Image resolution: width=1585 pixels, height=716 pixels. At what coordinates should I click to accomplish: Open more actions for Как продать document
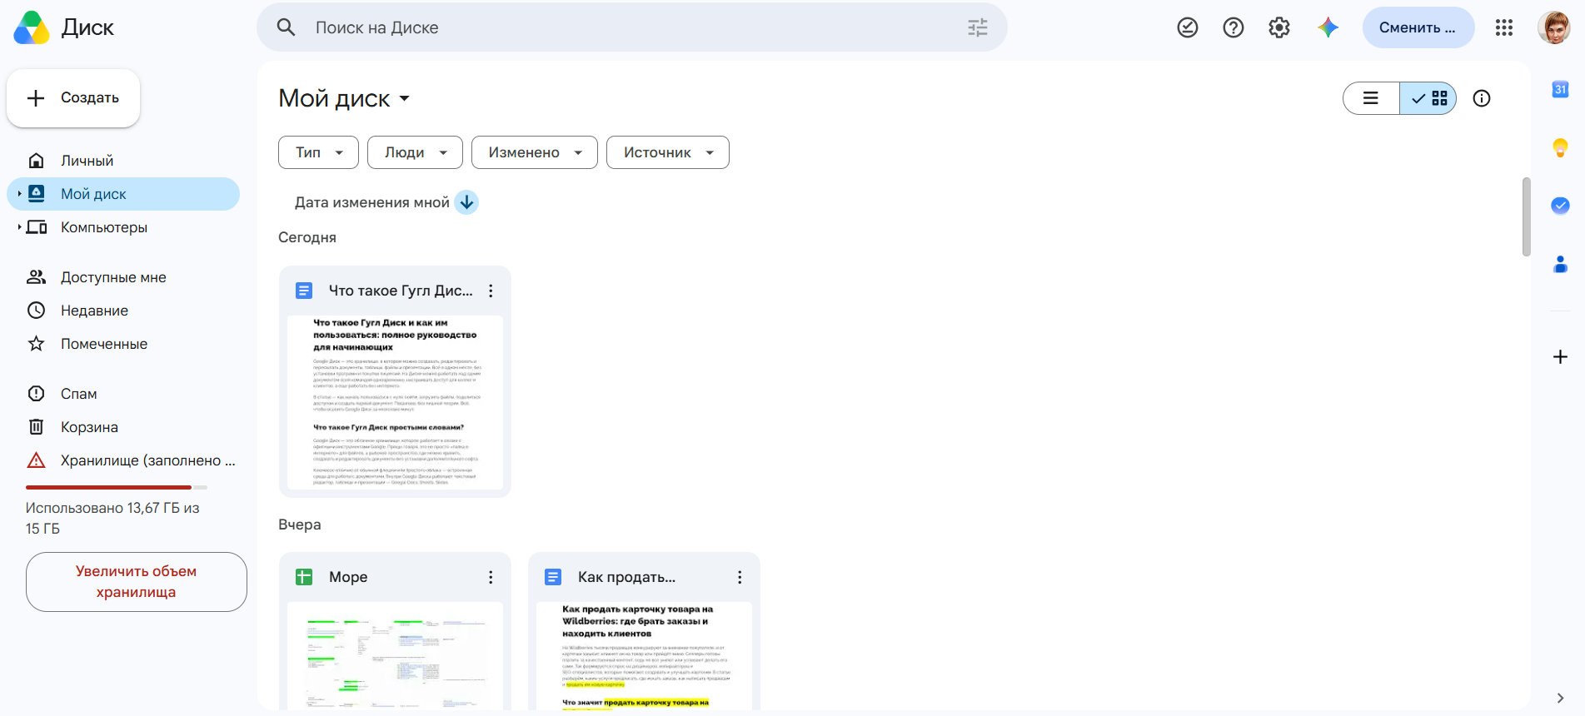point(740,577)
